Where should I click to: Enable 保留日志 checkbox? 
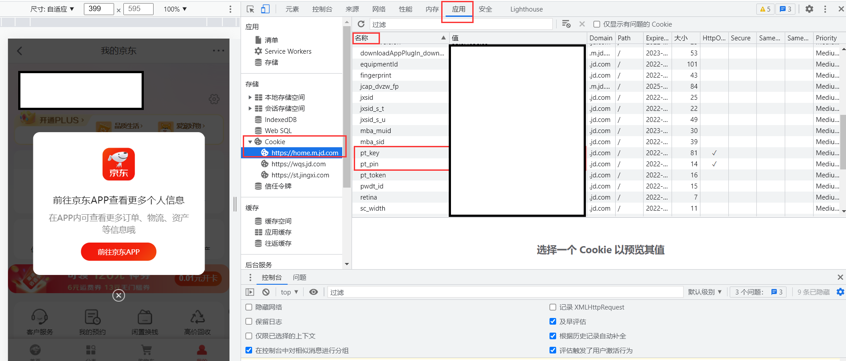(249, 322)
